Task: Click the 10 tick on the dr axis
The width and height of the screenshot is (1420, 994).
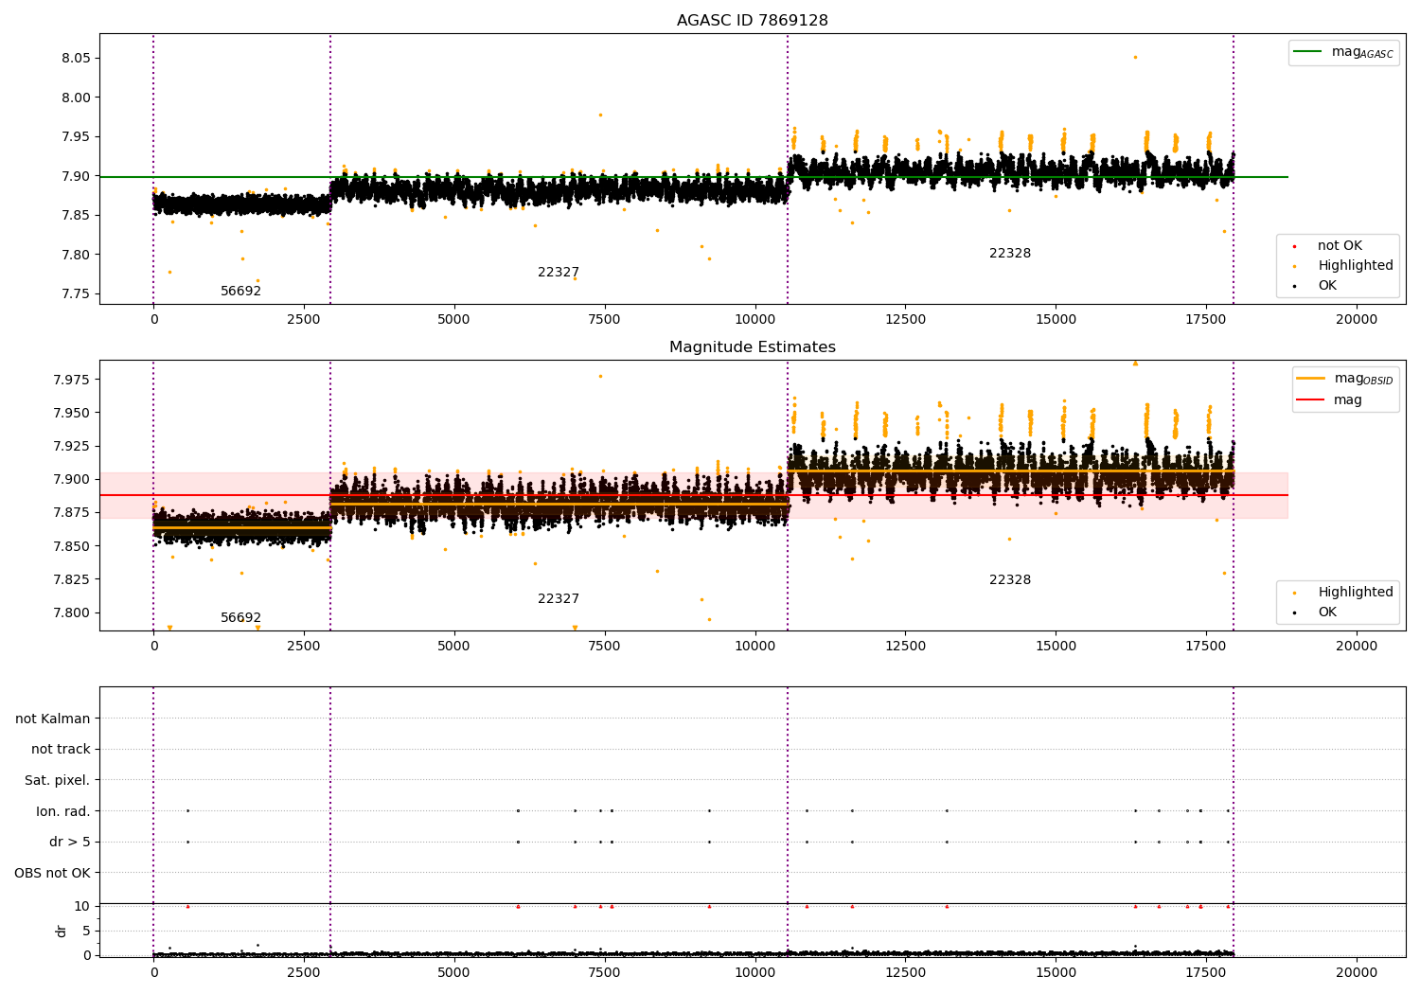Action: (x=82, y=906)
